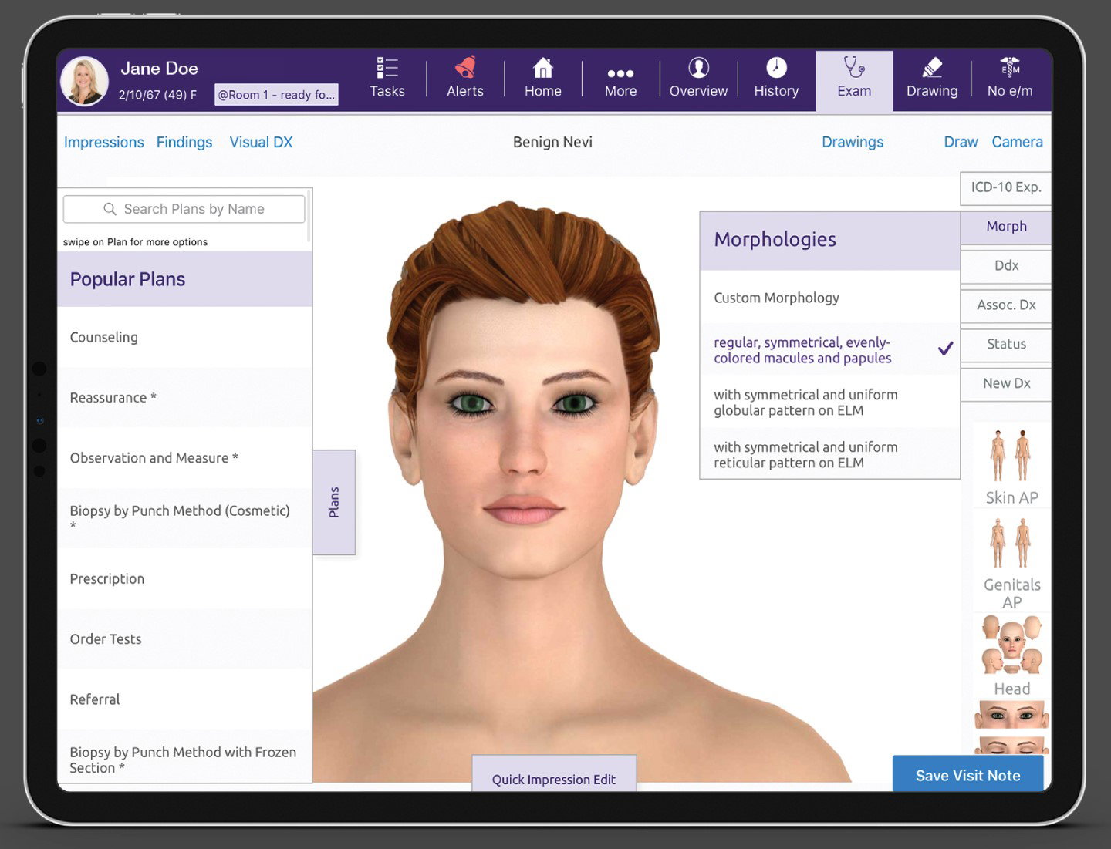Open the @Room 1 status selector
This screenshot has height=849, width=1111.
(x=276, y=94)
